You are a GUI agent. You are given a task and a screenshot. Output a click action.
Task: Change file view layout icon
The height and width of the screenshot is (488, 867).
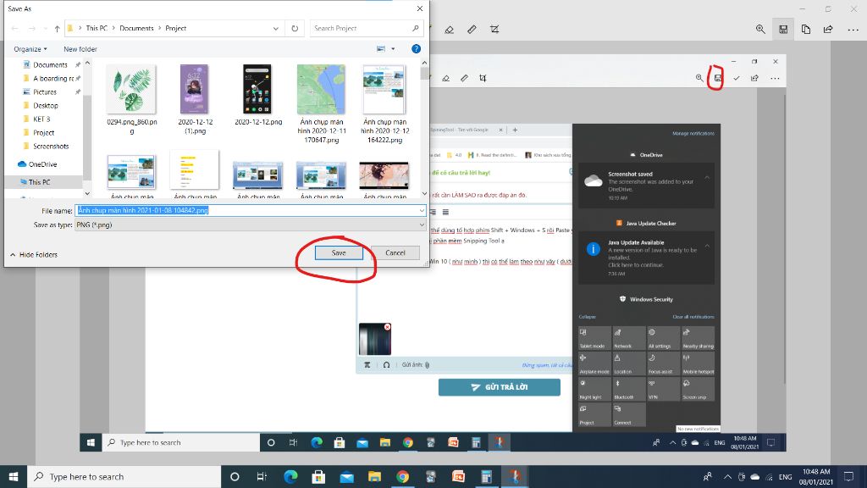click(381, 48)
